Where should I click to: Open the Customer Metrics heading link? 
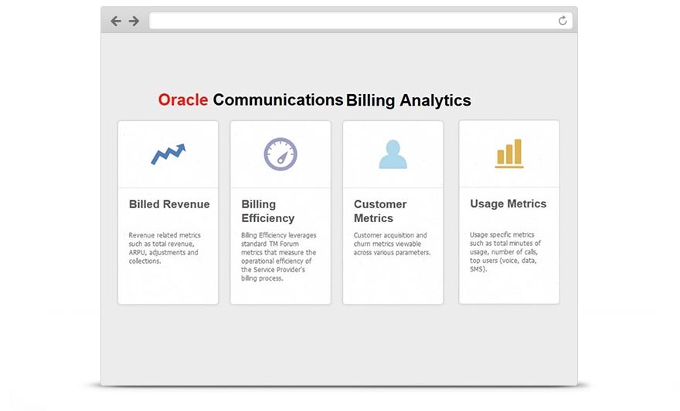coord(379,211)
